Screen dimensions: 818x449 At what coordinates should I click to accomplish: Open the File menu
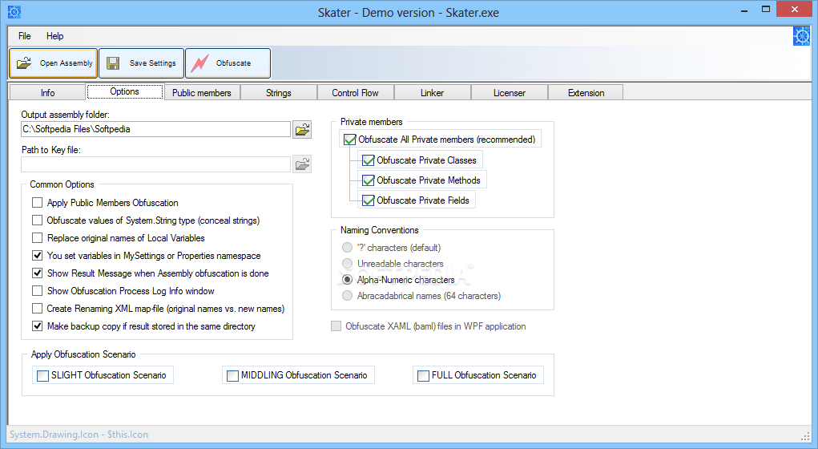pyautogui.click(x=25, y=36)
